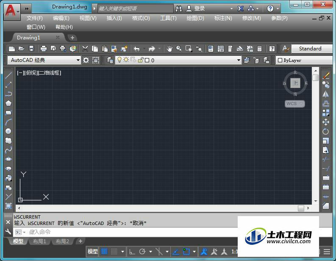Select the Construction Line tool
Image resolution: width=336 pixels, height=261 pixels.
click(8, 85)
